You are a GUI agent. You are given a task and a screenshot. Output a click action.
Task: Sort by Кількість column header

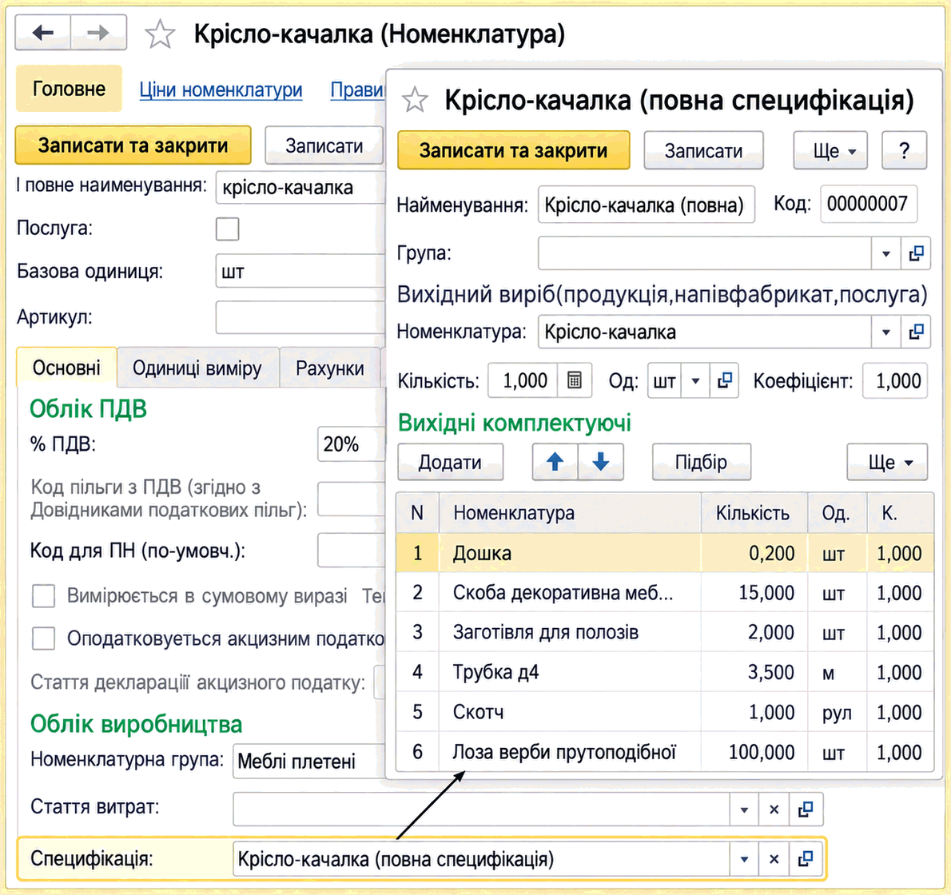coord(754,513)
